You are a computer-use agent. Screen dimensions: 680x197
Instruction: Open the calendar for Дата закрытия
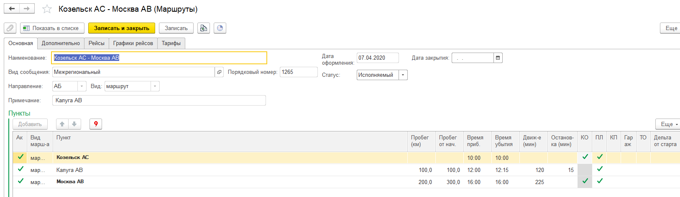498,58
